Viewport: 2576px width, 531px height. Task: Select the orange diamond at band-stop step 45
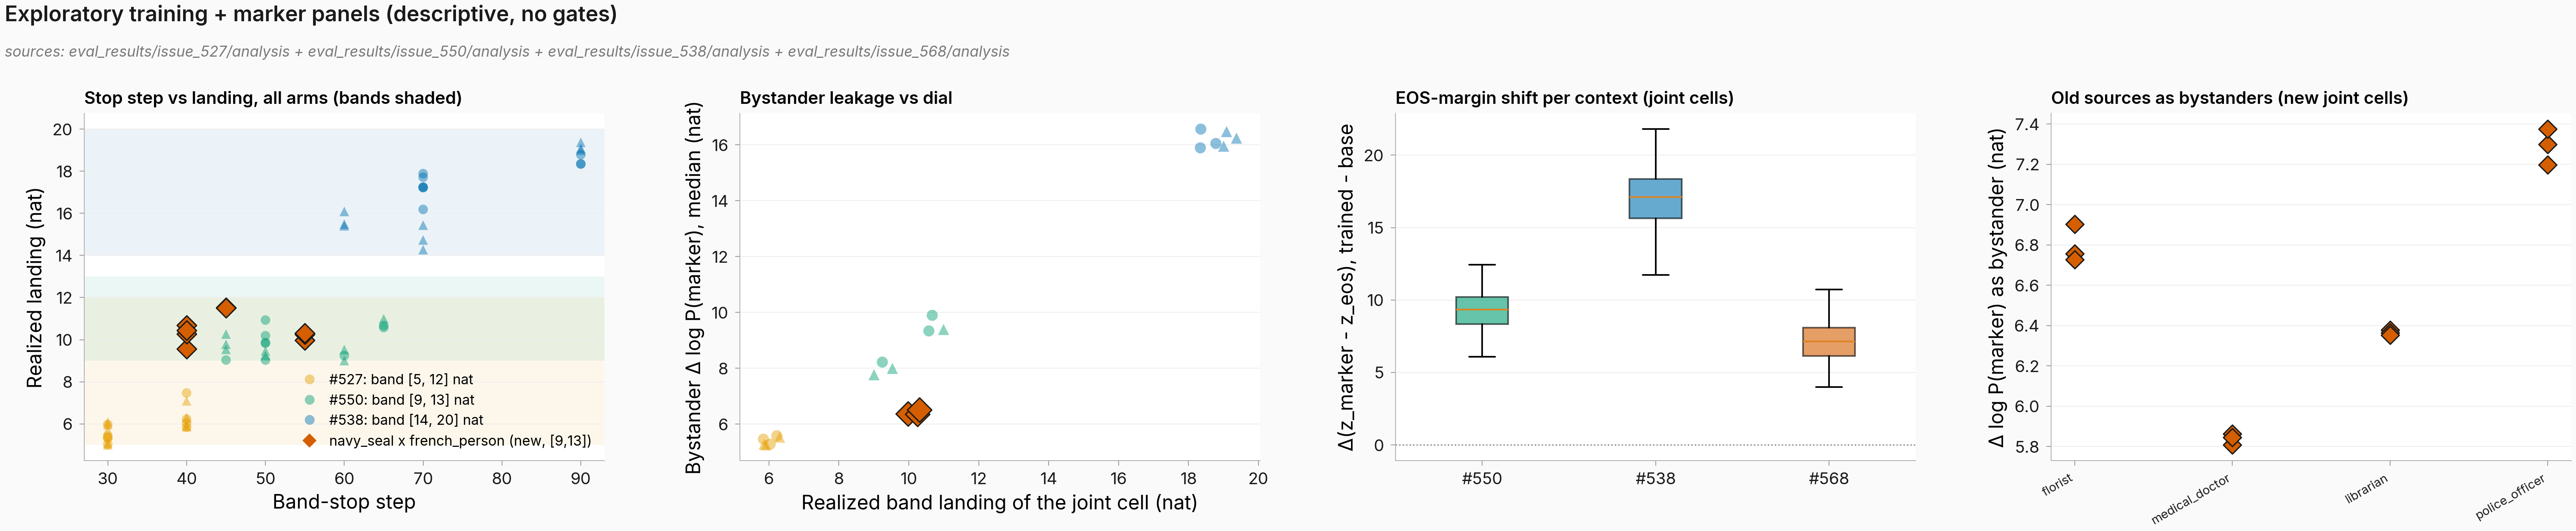click(226, 308)
